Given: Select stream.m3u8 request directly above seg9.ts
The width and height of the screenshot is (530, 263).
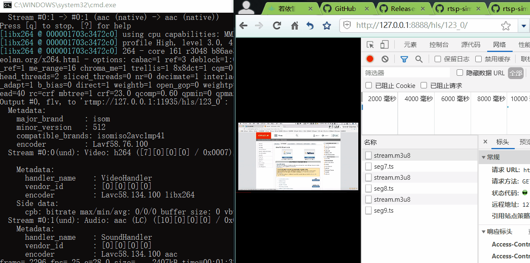Looking at the screenshot, I should [x=420, y=200].
